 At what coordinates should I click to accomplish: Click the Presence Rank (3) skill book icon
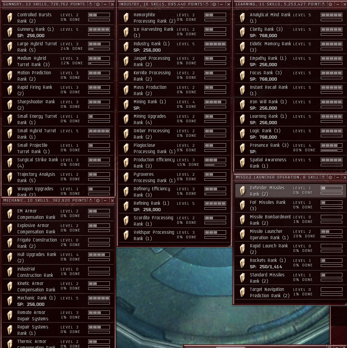coord(243,148)
